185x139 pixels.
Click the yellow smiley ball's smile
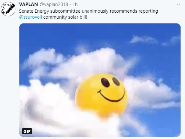click(x=111, y=96)
